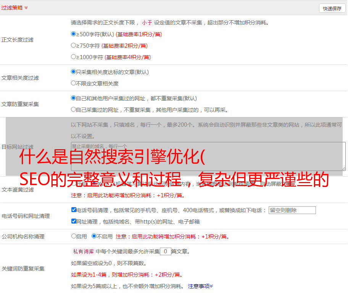The width and height of the screenshot is (348, 293).
Task: Click the (基础费率1积分/篇) red note
Action: click(x=139, y=34)
